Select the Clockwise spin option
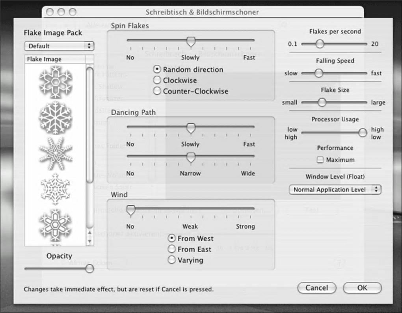 (175, 80)
